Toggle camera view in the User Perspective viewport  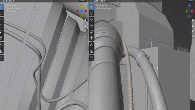pyautogui.click(x=193, y=31)
